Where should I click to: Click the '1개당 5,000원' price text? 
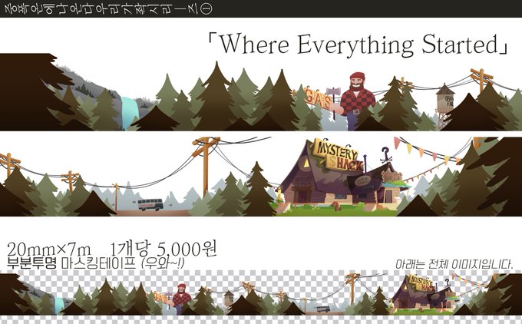[164, 249]
